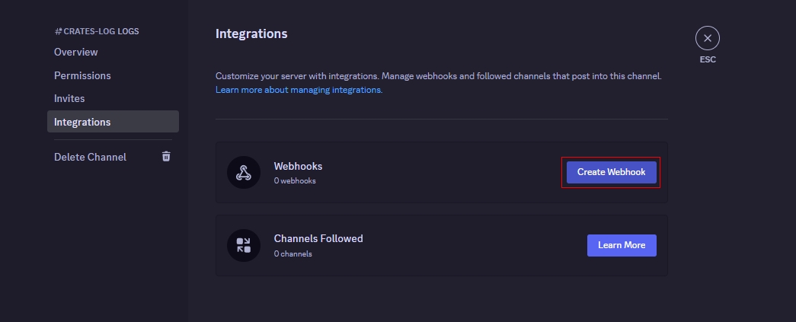Screen dimensions: 796x322
Task: Open the Overview settings section
Action: [75, 53]
